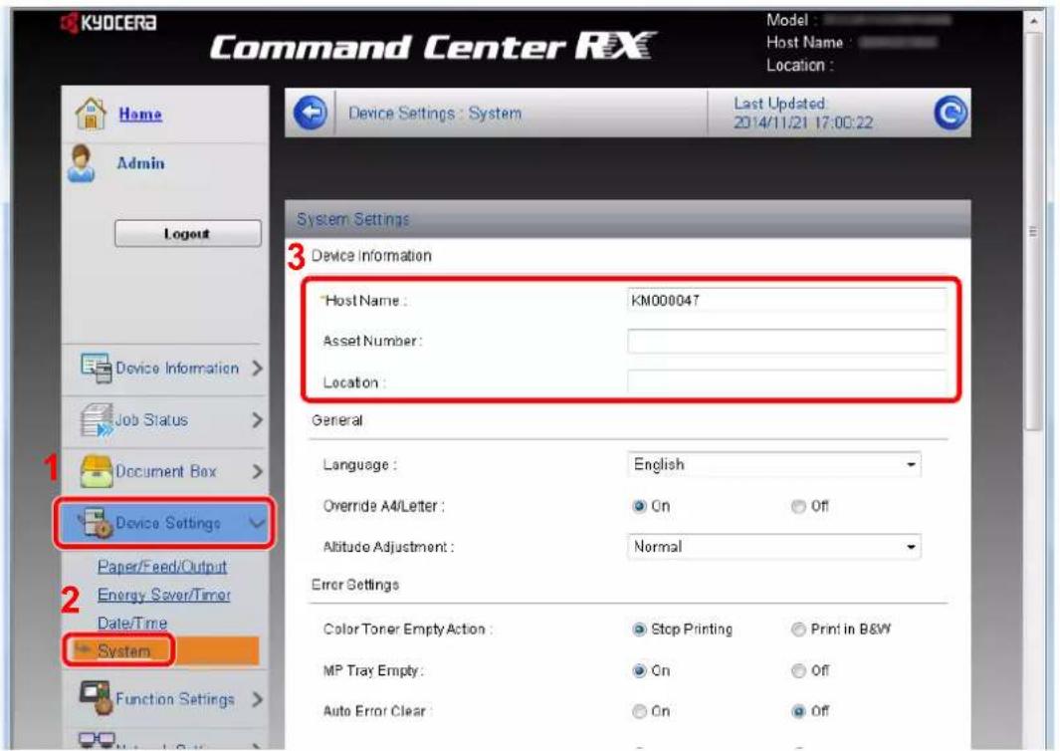This screenshot has height=751, width=1060.
Task: Set MP Tray Empty to On
Action: coord(639,670)
